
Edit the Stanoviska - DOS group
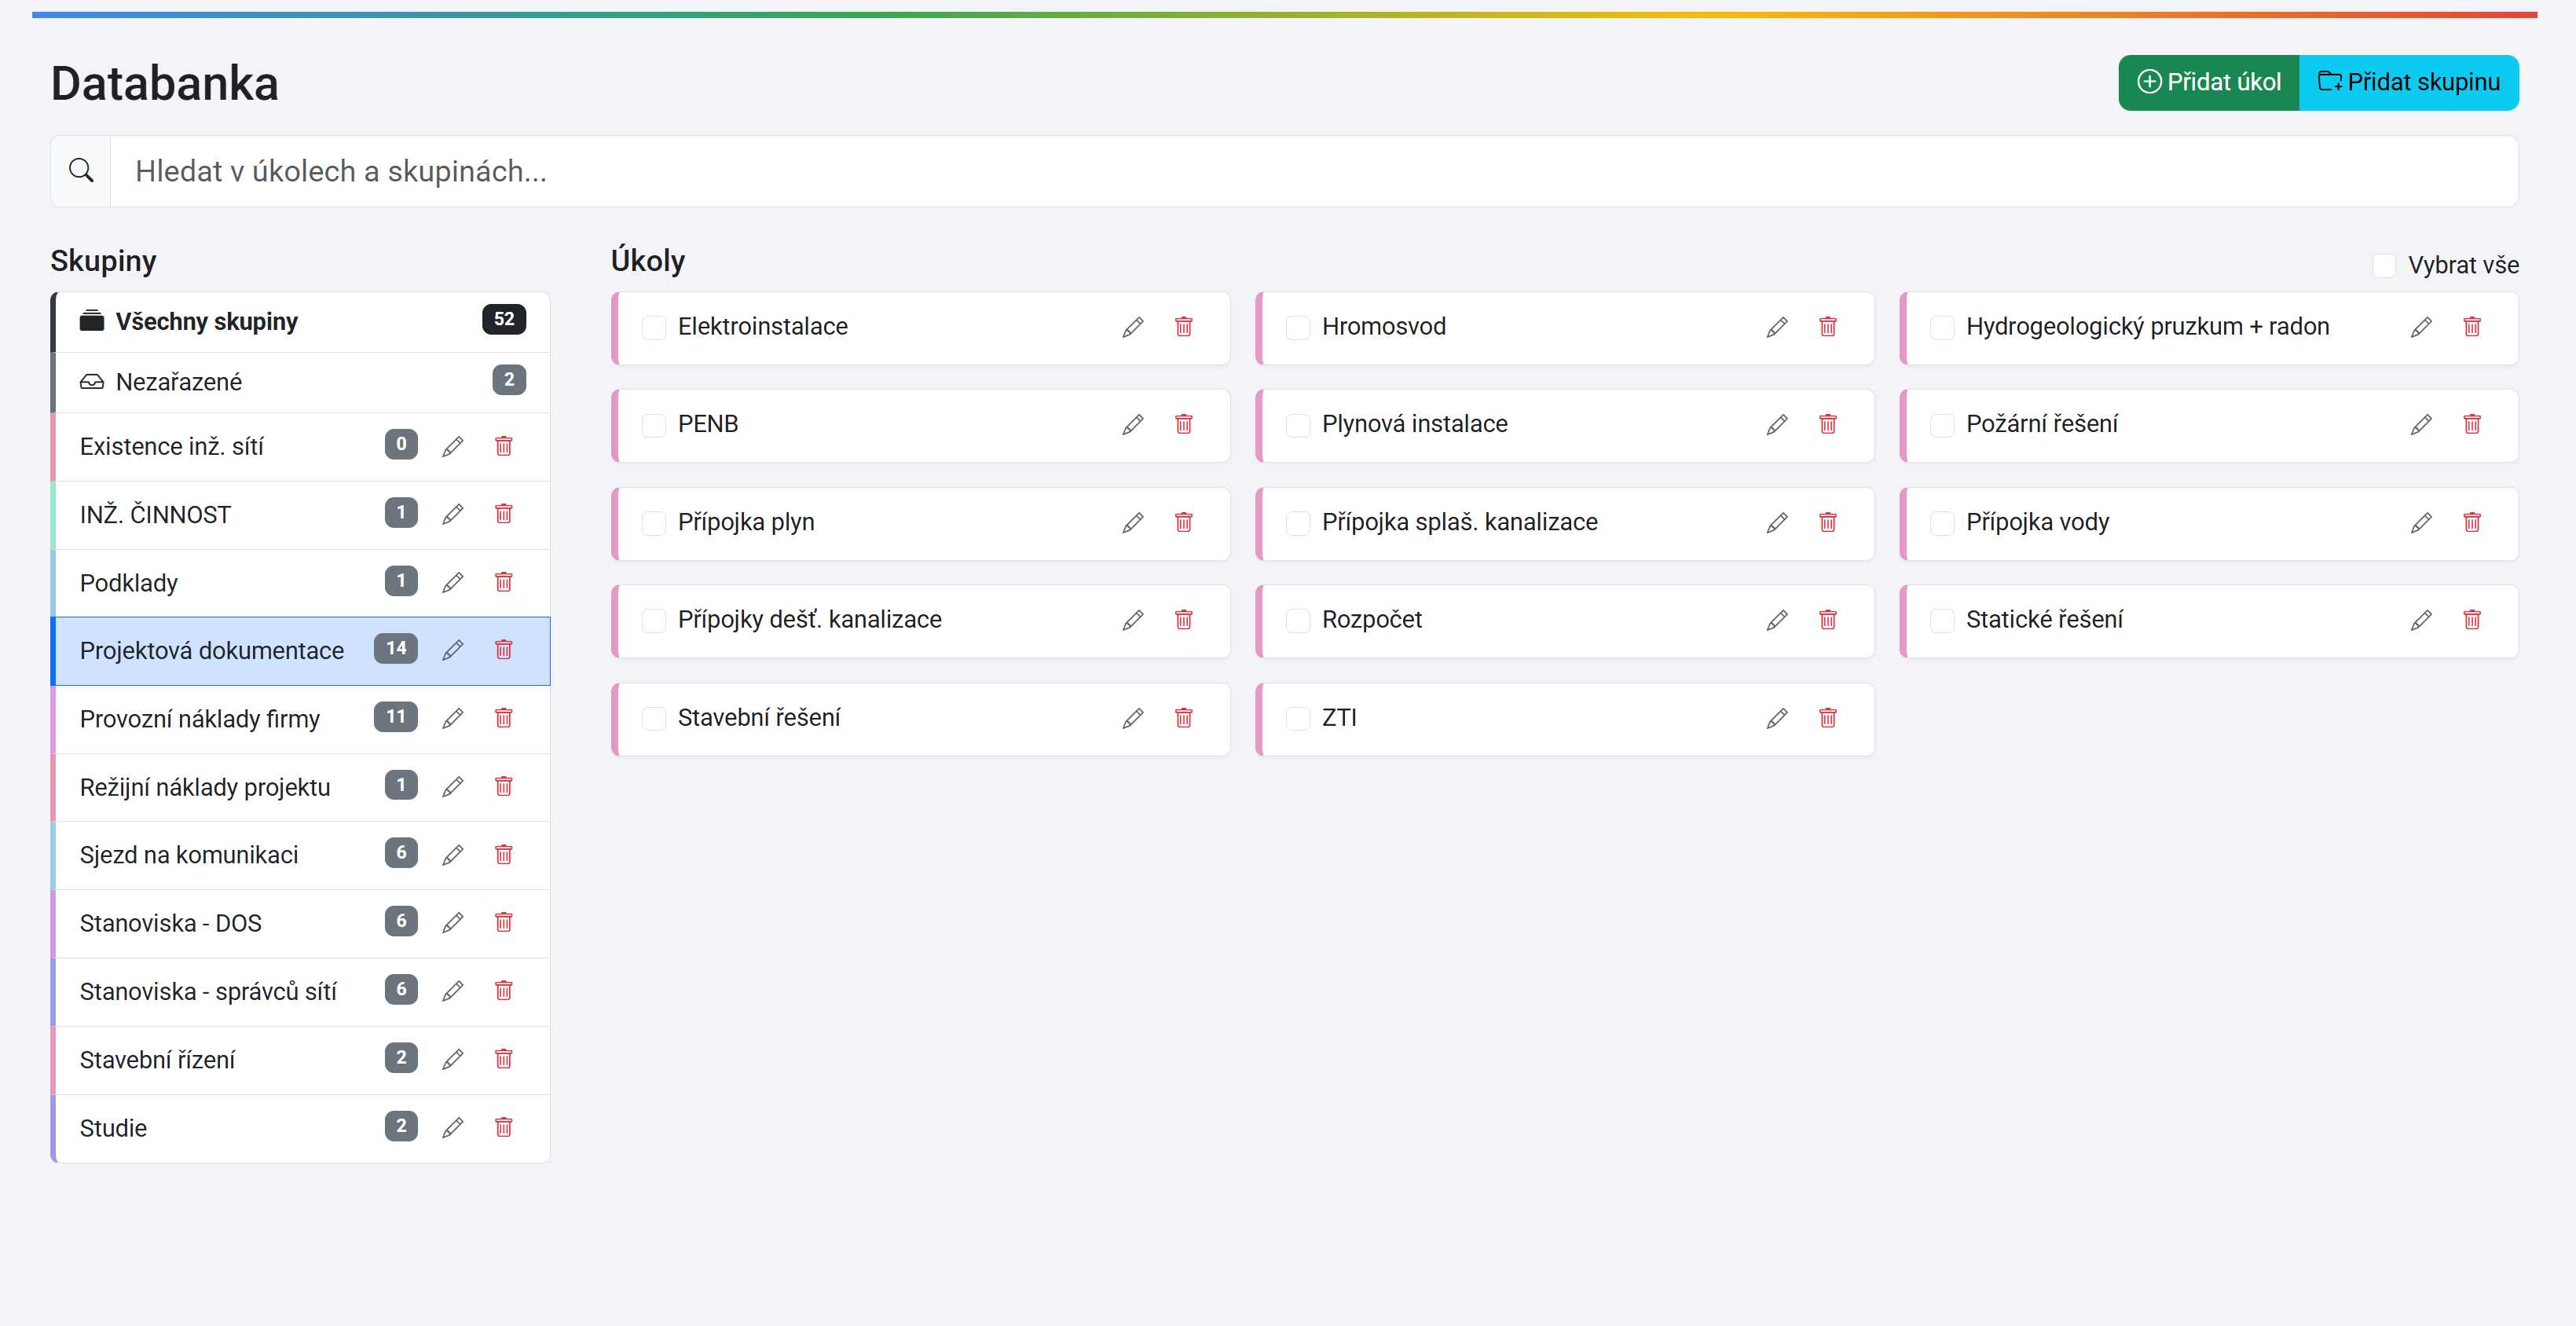[453, 922]
